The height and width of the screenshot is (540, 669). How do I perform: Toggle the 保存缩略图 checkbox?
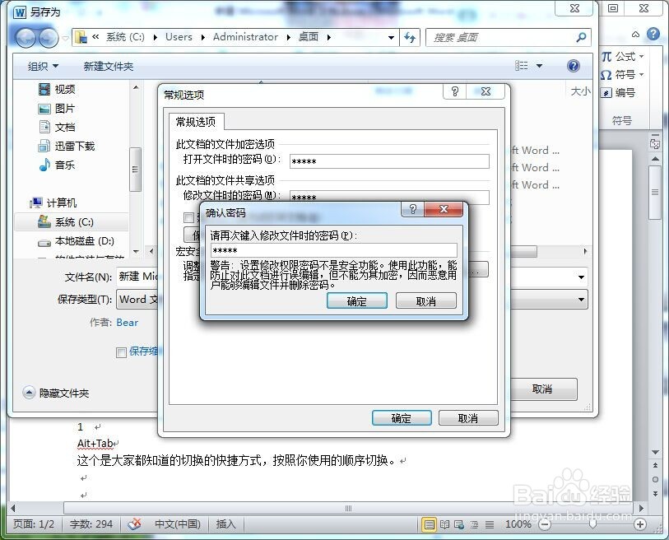121,352
